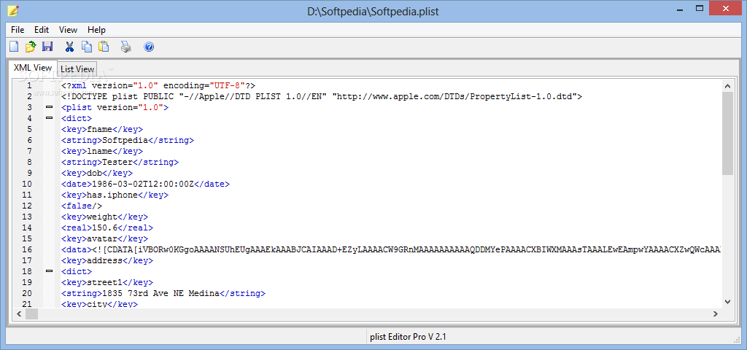The width and height of the screenshot is (747, 350).
Task: Click the city key line
Action: point(99,304)
